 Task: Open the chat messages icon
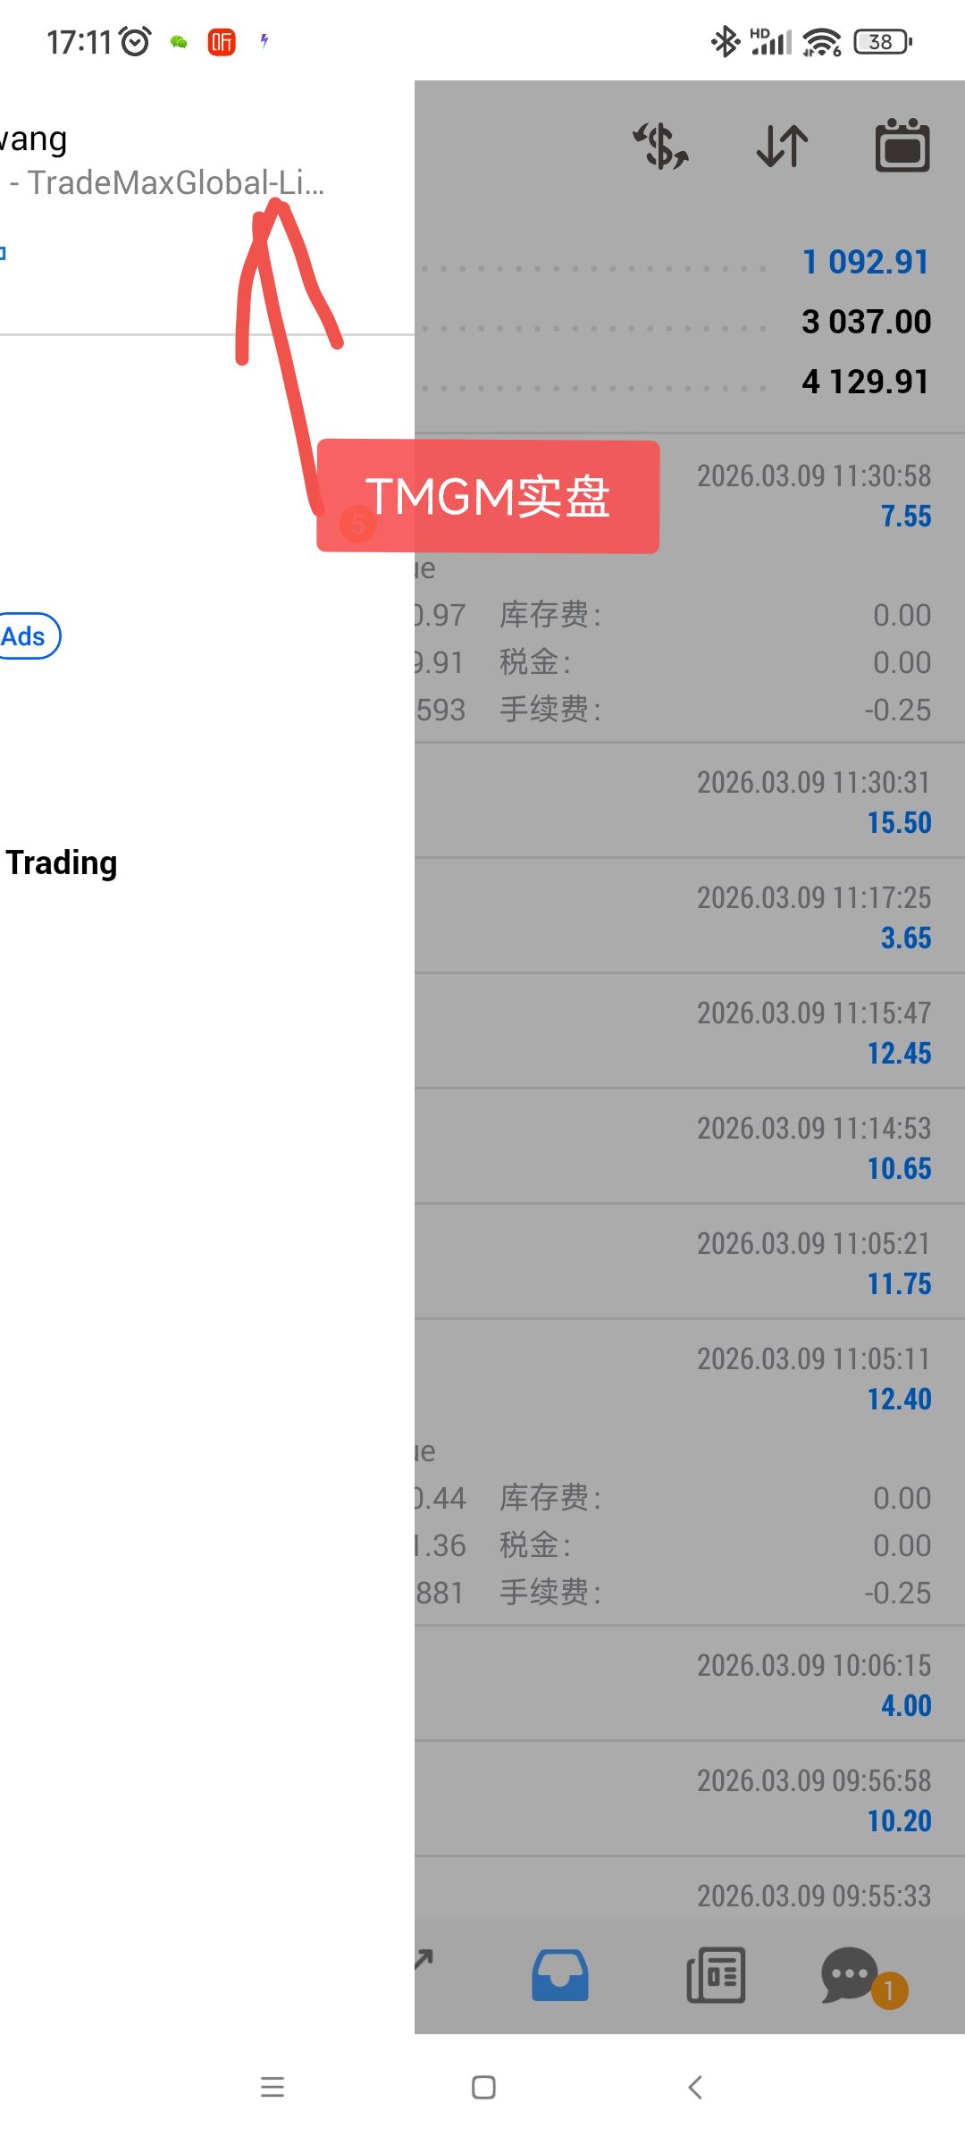pyautogui.click(x=851, y=1975)
